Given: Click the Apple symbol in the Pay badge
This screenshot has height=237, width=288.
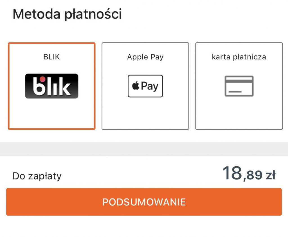Looking at the screenshot, I should (x=136, y=86).
